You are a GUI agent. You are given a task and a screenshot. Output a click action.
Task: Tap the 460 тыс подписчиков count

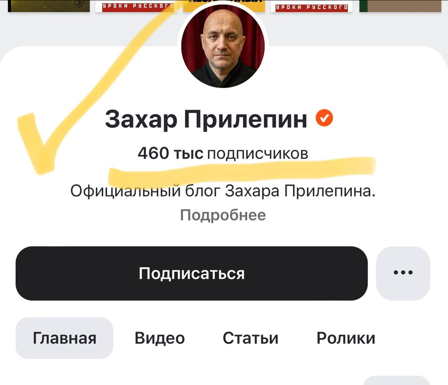pos(223,153)
